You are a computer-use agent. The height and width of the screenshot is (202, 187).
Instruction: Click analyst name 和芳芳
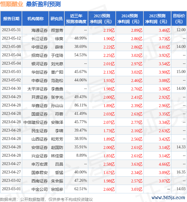(x=57, y=139)
